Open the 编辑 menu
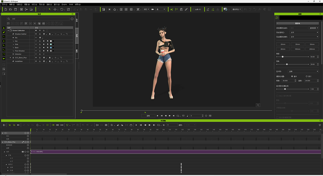The image size is (323, 176). click(x=12, y=4)
